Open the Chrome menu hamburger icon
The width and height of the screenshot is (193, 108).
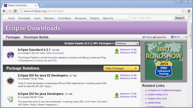pos(189,11)
